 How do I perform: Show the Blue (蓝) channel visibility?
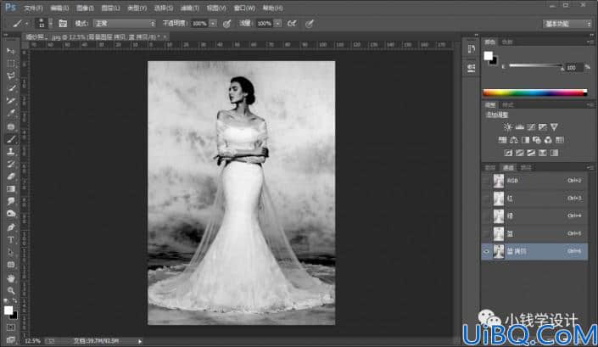click(x=486, y=233)
